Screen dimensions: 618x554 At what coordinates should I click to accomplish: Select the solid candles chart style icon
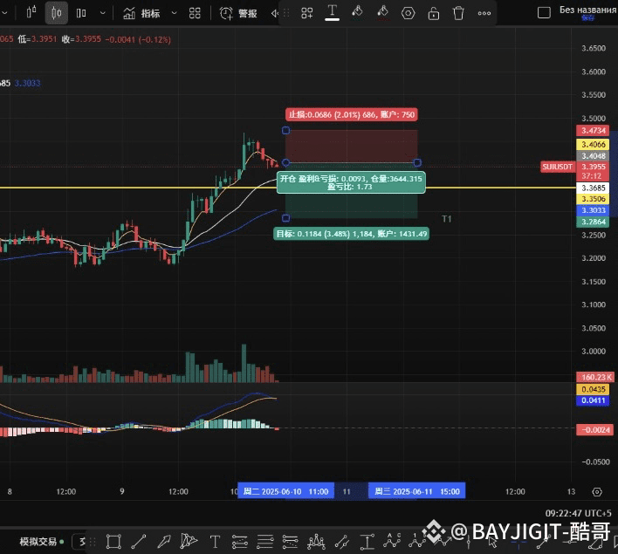31,12
